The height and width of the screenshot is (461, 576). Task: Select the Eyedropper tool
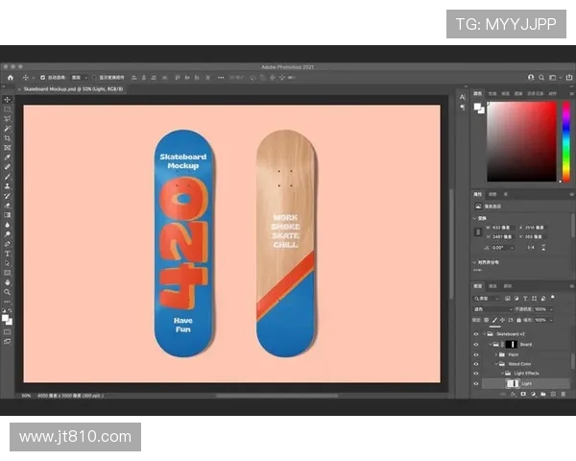tap(7, 157)
